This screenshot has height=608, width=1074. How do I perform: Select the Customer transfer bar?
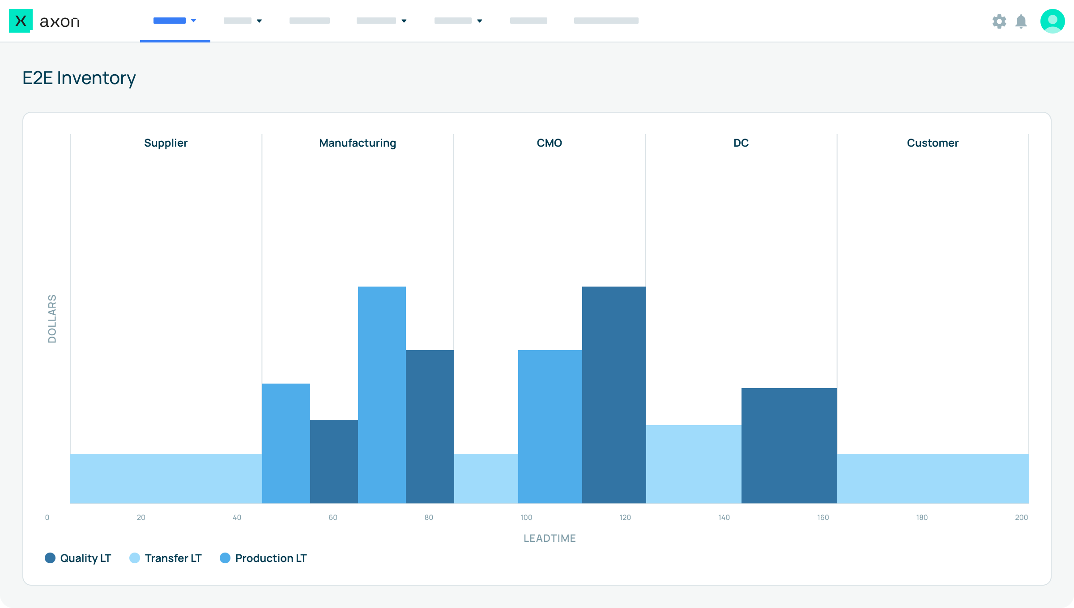(933, 478)
